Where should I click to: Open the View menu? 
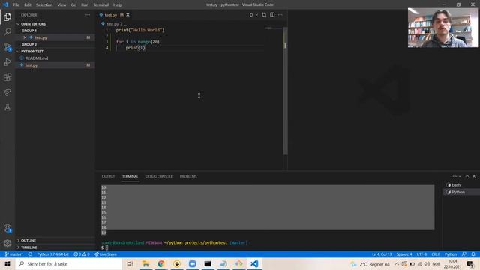61,5
